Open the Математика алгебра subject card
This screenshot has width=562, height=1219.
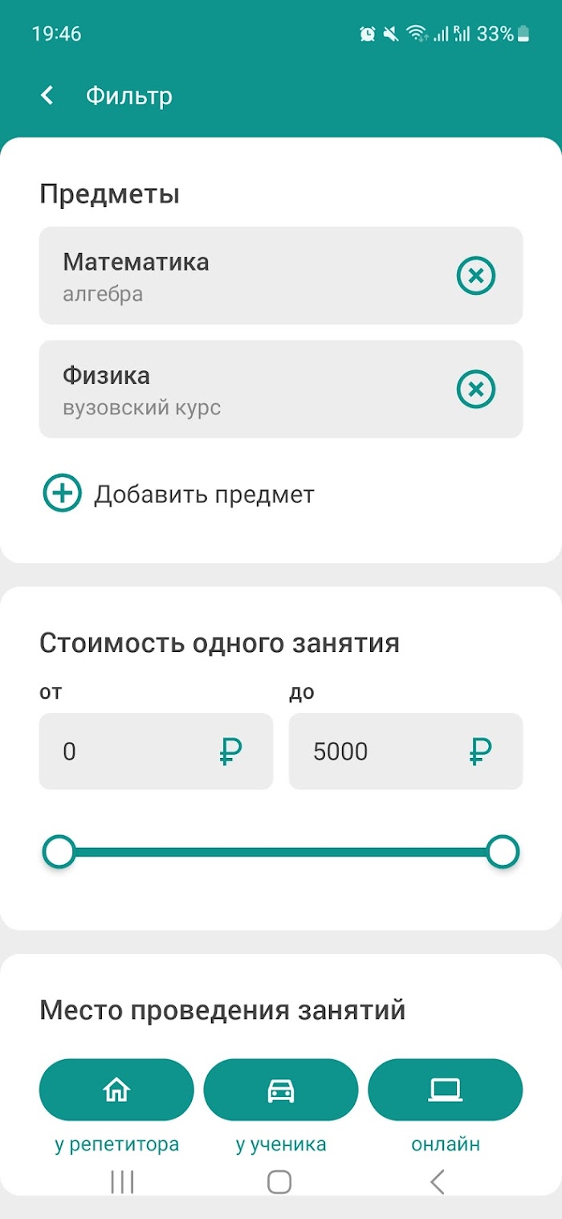pyautogui.click(x=281, y=275)
